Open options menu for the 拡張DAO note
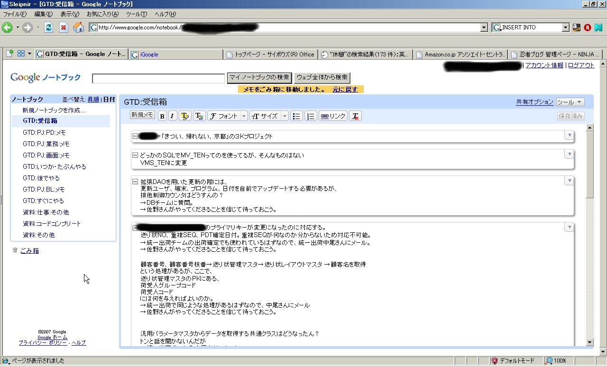Viewport: 607px width, 367px height. point(569,181)
